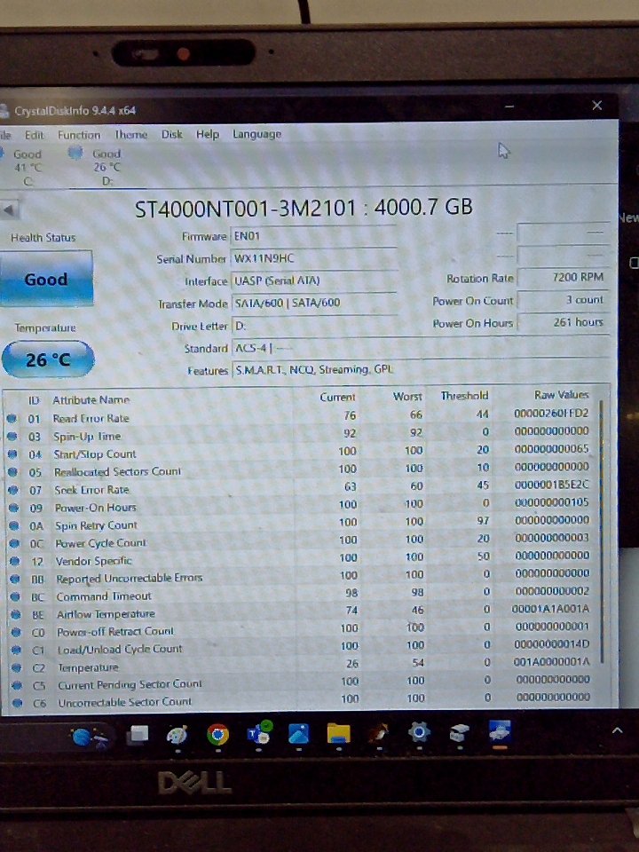
Task: Click the Power On Hours value 261 hours
Action: point(563,322)
